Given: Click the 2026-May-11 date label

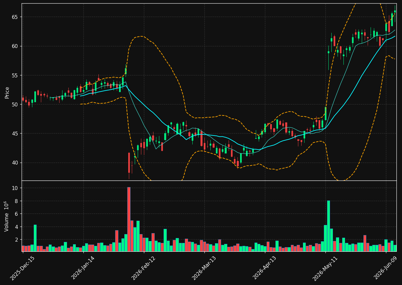Looking at the screenshot, I should (x=325, y=268).
